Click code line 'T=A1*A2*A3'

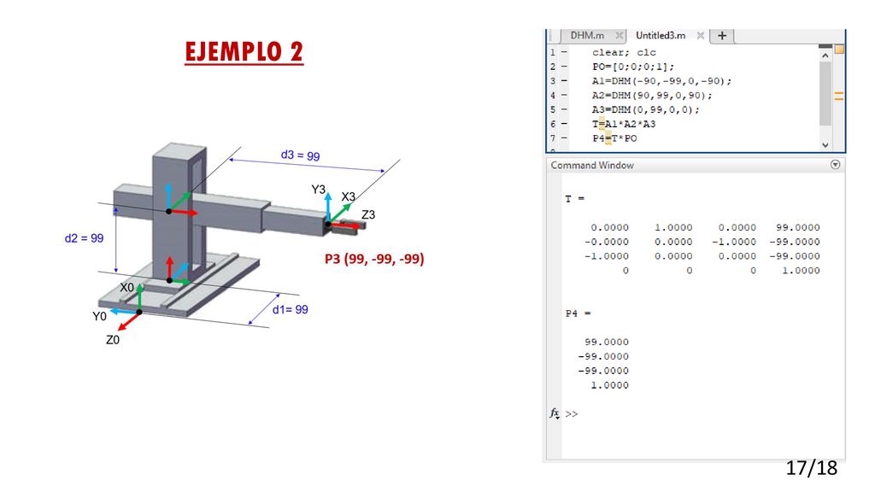[623, 124]
